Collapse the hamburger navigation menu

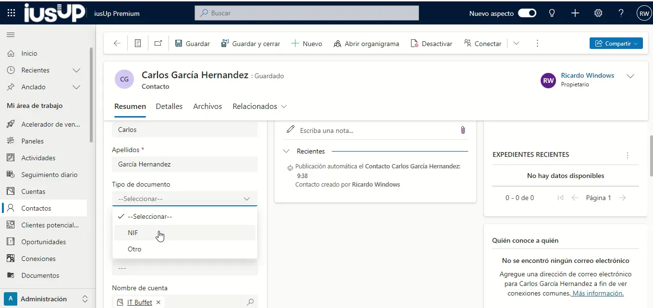11,35
